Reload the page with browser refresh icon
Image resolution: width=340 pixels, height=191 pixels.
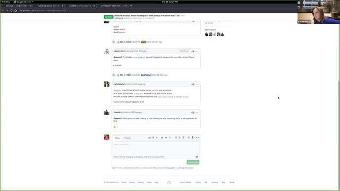point(11,11)
